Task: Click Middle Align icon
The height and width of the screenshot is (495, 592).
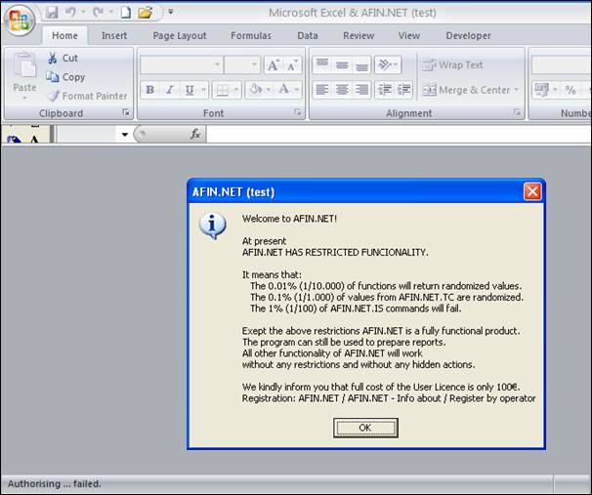Action: click(342, 64)
